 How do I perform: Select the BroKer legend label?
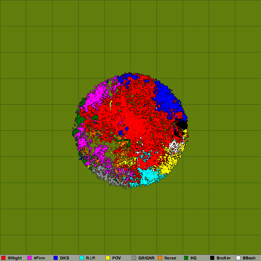tap(224, 258)
